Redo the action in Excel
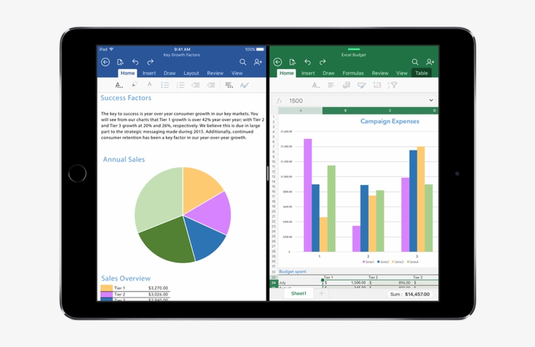Screen dimensions: 535x347 pos(323,62)
